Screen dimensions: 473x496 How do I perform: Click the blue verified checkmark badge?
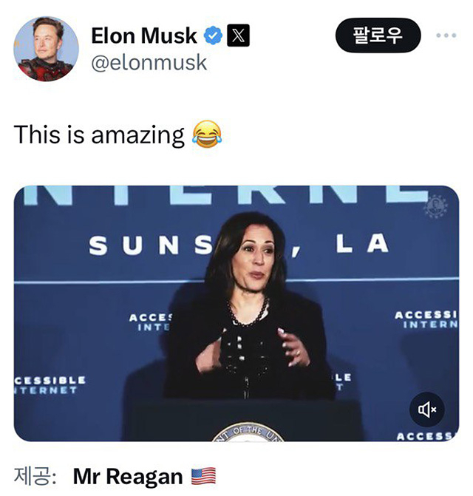pos(213,35)
